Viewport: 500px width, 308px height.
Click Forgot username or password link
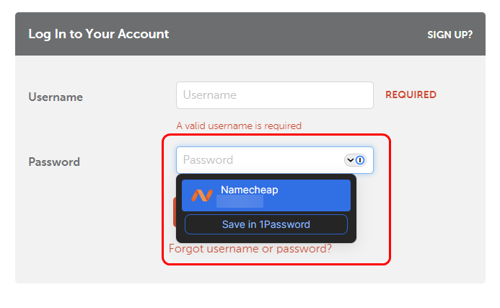pos(250,249)
